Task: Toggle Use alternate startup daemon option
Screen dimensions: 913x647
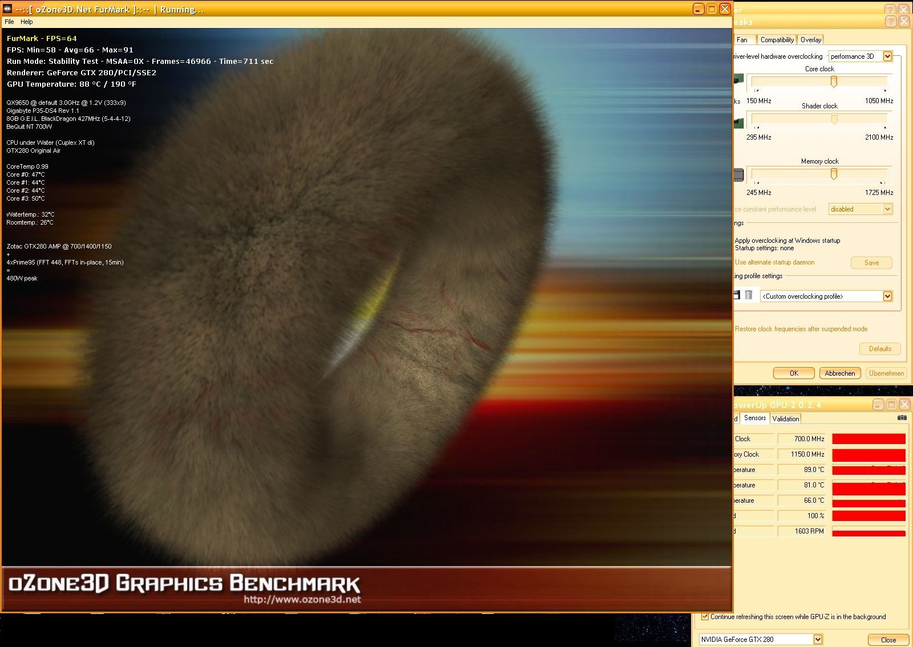Action: (774, 262)
